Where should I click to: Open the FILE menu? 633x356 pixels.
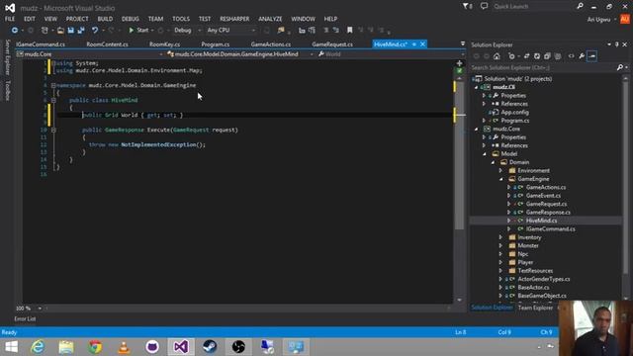[10, 19]
